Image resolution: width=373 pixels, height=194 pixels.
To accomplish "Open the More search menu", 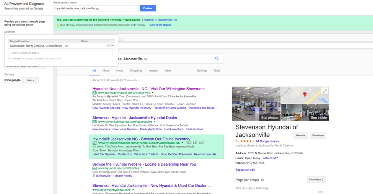I will pyautogui.click(x=168, y=71).
